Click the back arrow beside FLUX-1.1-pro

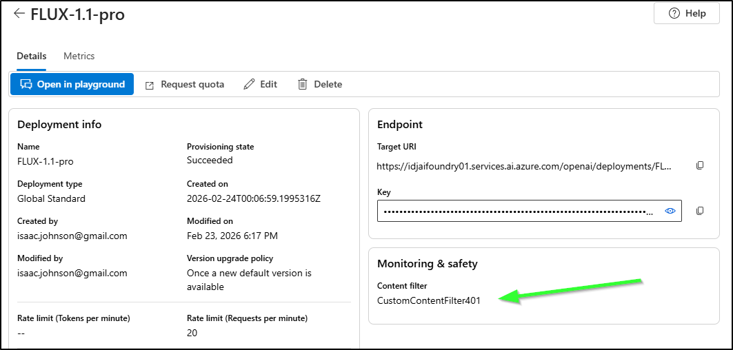coord(19,14)
